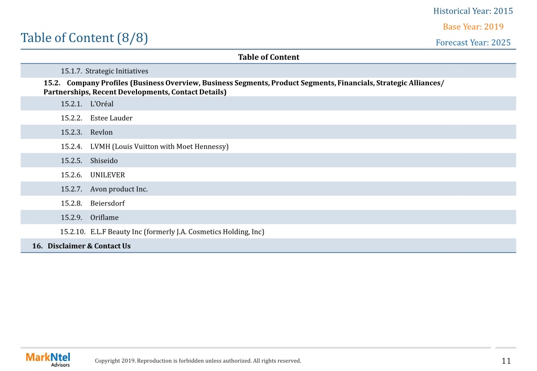Click the 15.2.8 Beiersdorf entry

tap(268, 203)
